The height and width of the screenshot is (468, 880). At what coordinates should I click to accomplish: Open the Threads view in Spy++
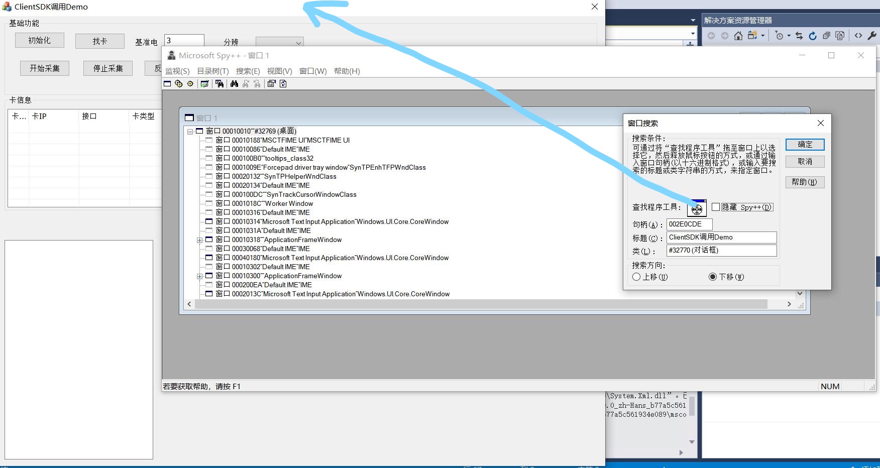190,83
